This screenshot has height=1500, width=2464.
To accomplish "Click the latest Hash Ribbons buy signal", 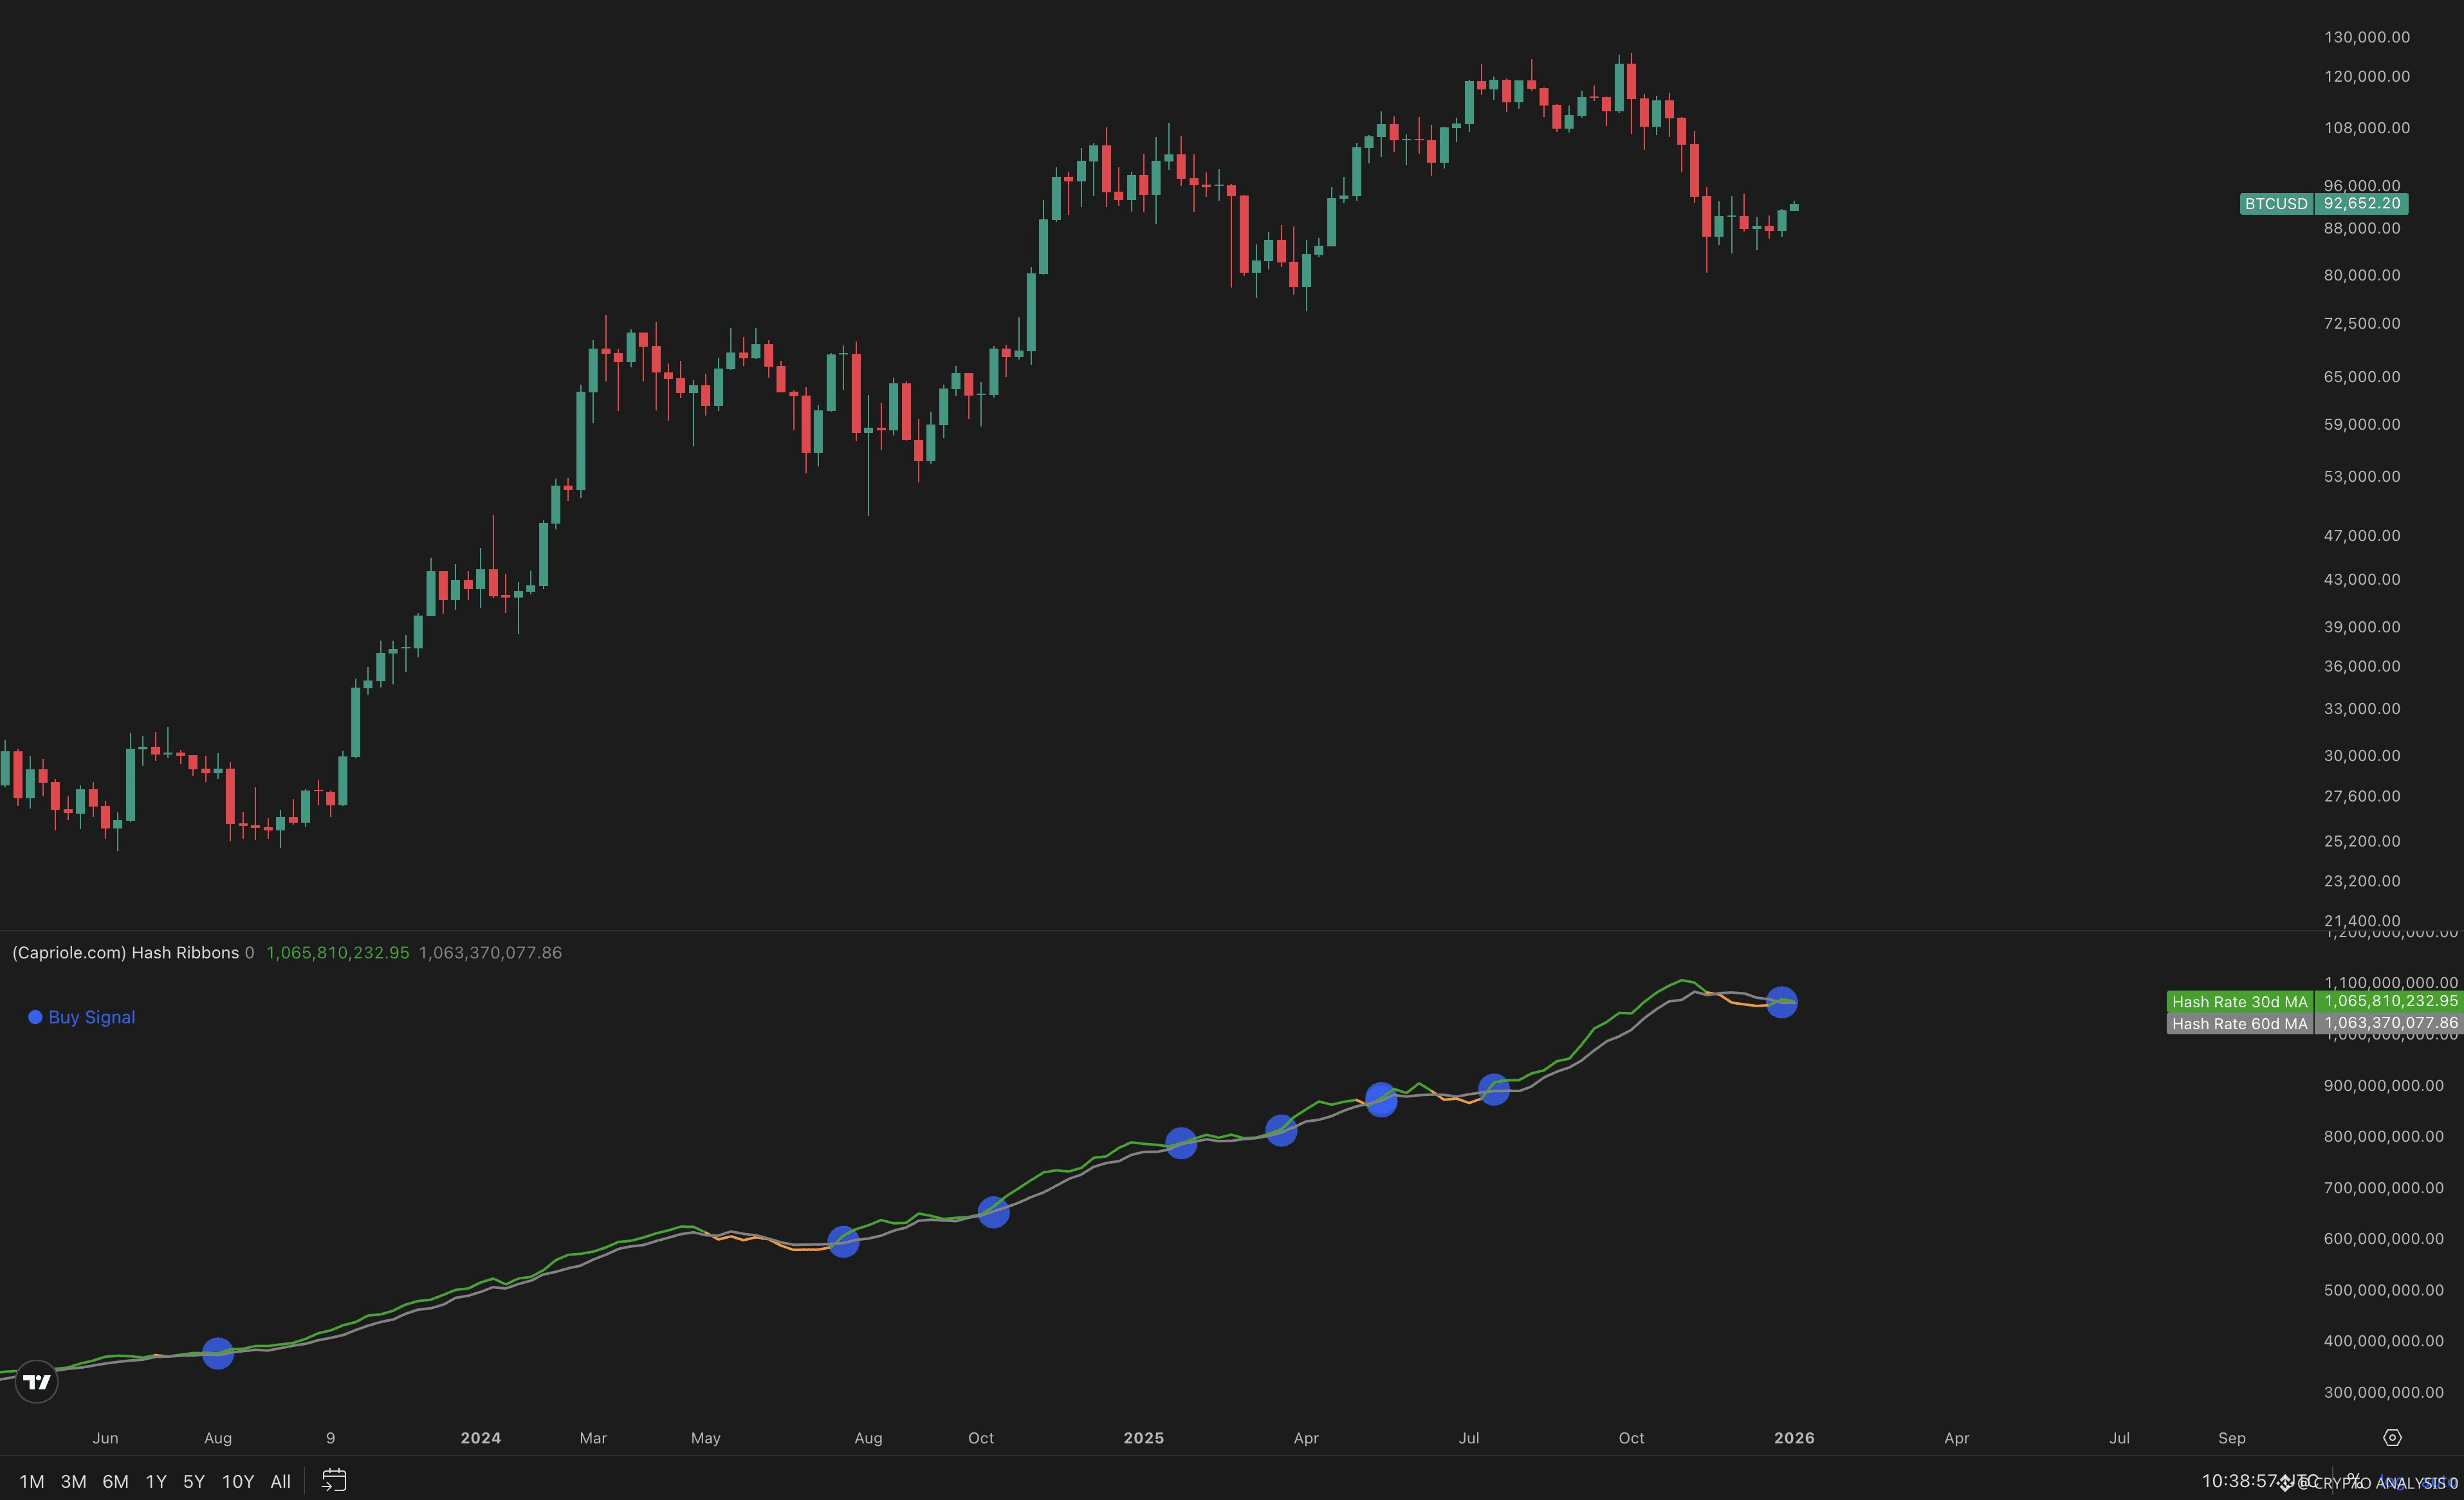I will click(1781, 1002).
